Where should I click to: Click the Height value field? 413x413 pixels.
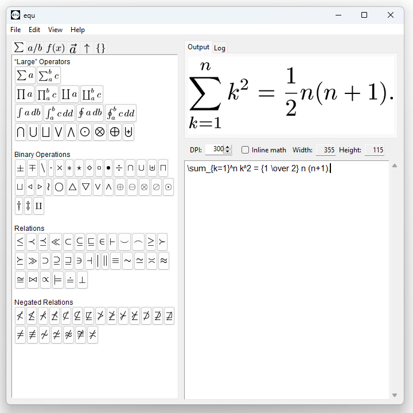pyautogui.click(x=375, y=150)
